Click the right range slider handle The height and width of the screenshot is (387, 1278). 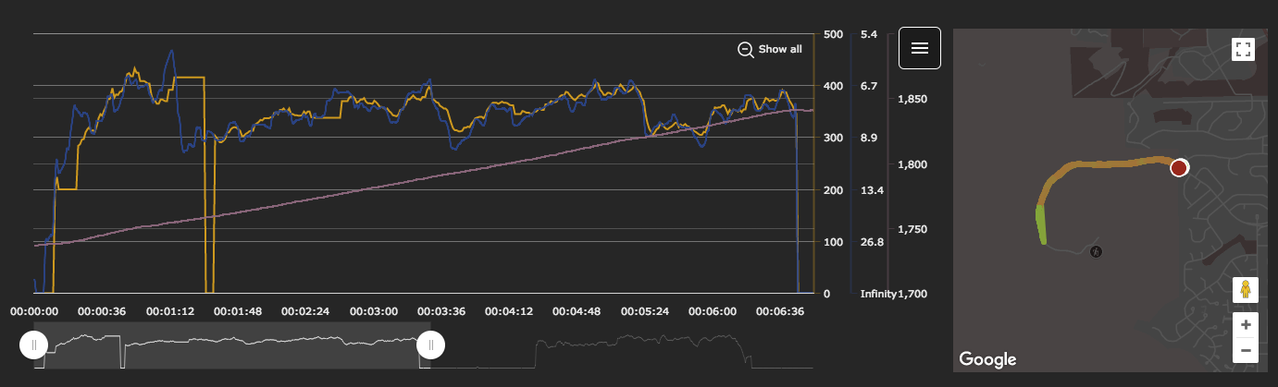coord(430,345)
